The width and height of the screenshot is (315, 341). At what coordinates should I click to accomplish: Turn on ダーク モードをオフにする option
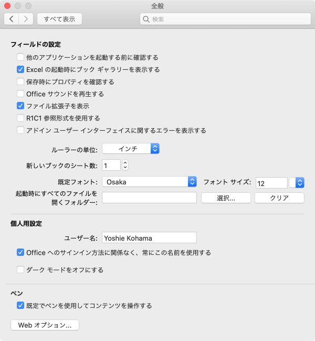(20, 270)
